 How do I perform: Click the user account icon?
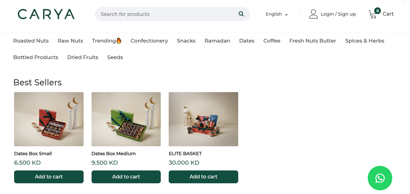tap(313, 14)
